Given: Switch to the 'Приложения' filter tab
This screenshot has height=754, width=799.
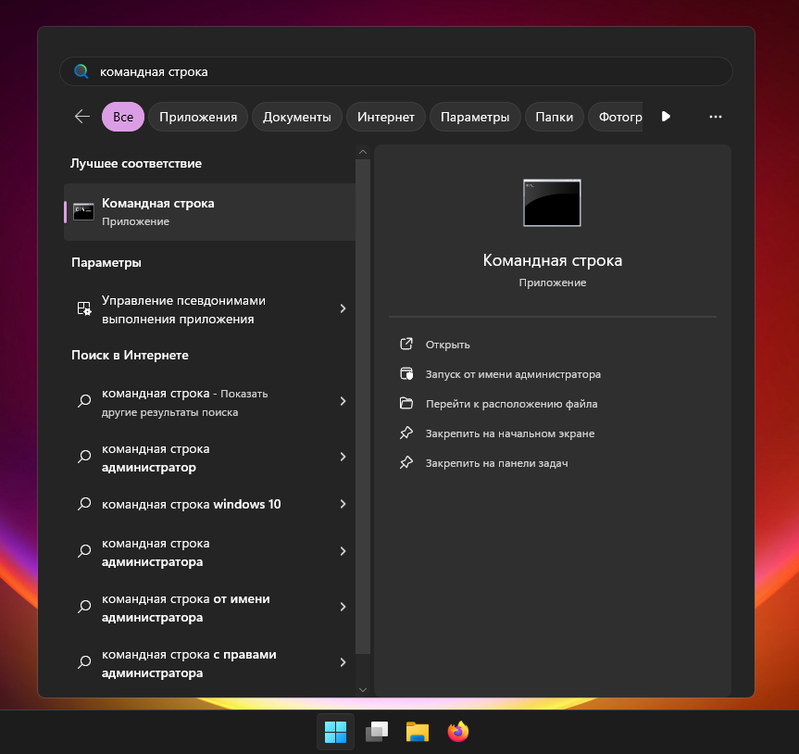Looking at the screenshot, I should point(198,117).
